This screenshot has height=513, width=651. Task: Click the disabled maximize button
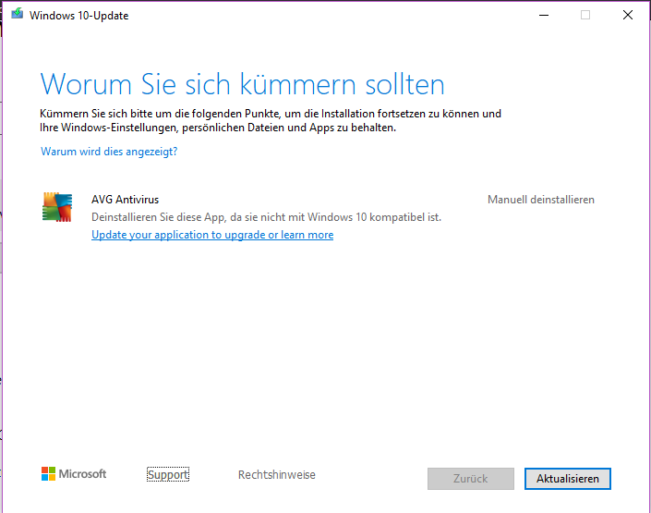(x=585, y=16)
